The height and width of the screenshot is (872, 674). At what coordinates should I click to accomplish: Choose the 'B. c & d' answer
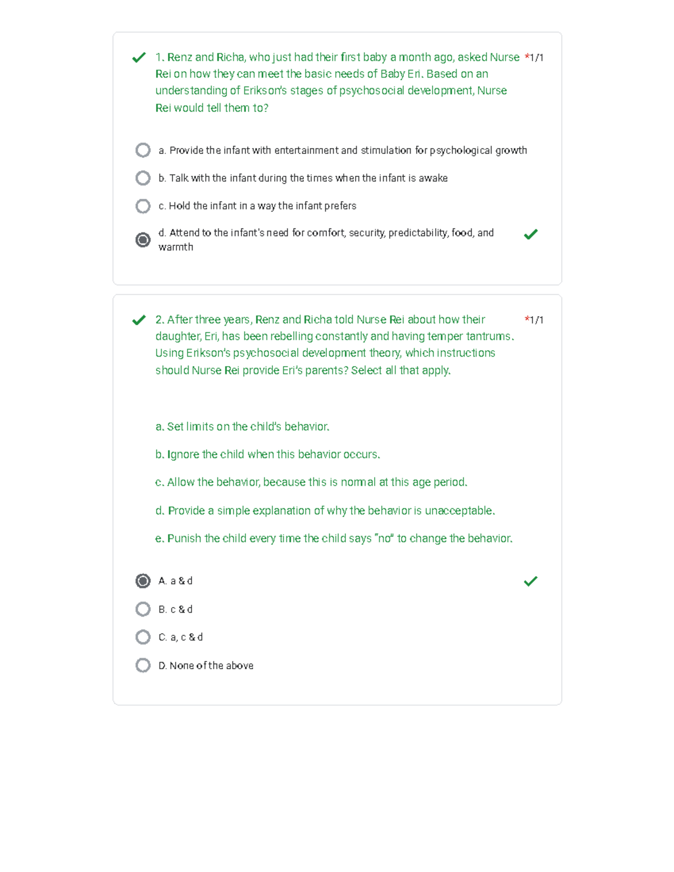point(143,609)
